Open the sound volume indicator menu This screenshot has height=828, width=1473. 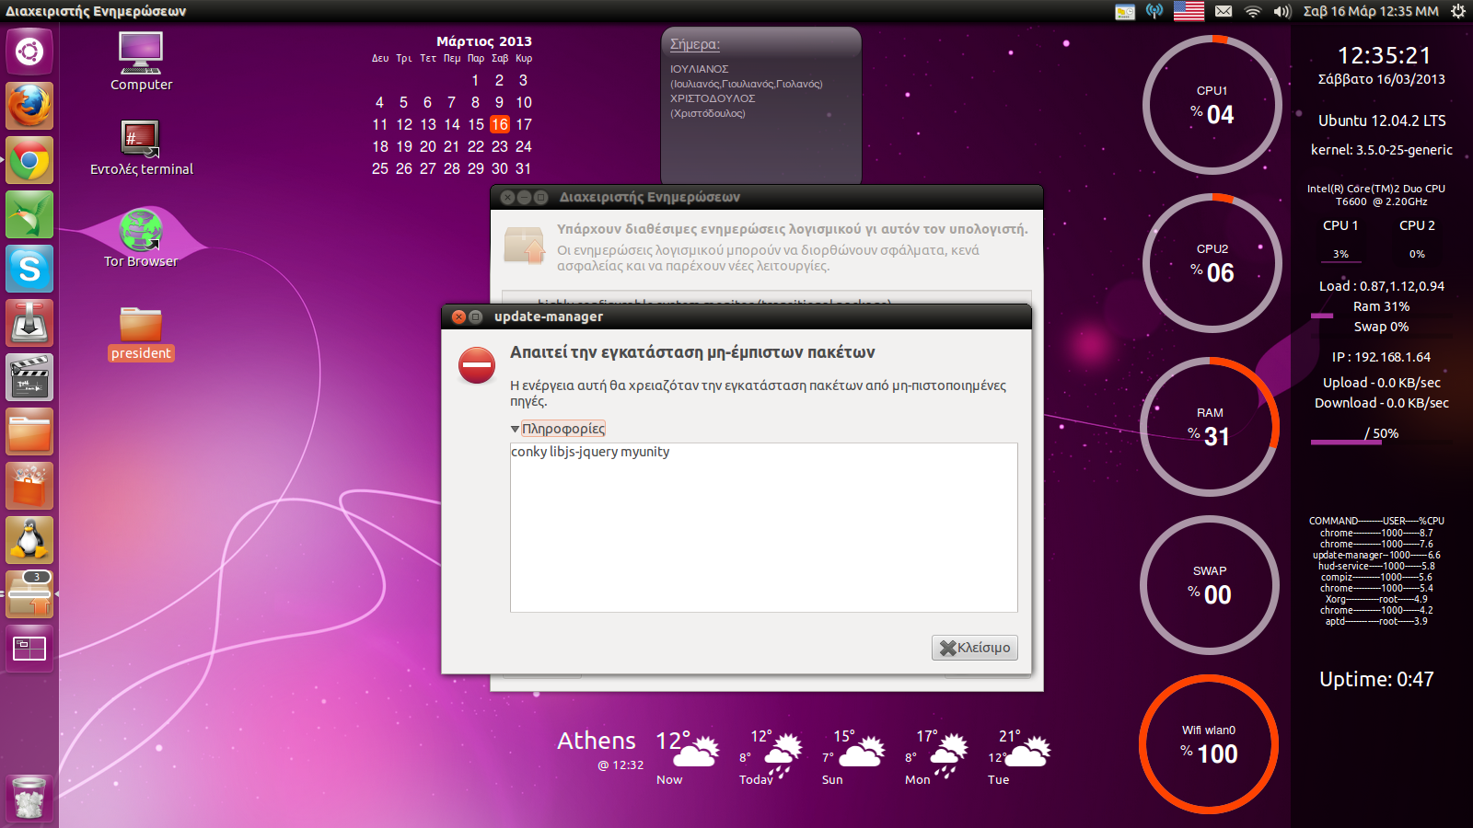[x=1282, y=11]
